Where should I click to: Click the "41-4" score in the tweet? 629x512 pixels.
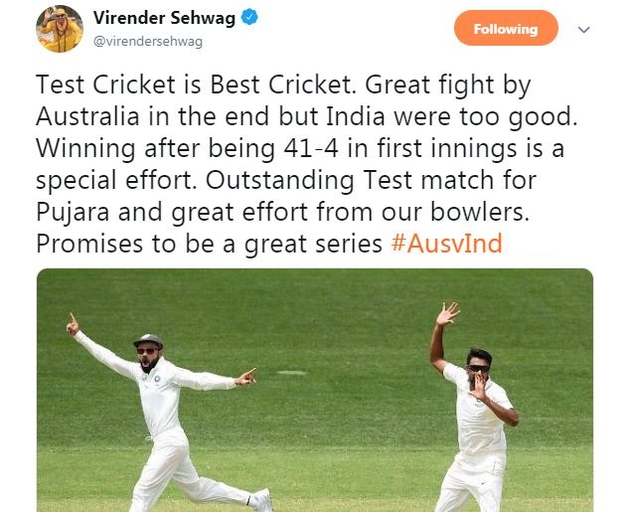[x=311, y=148]
